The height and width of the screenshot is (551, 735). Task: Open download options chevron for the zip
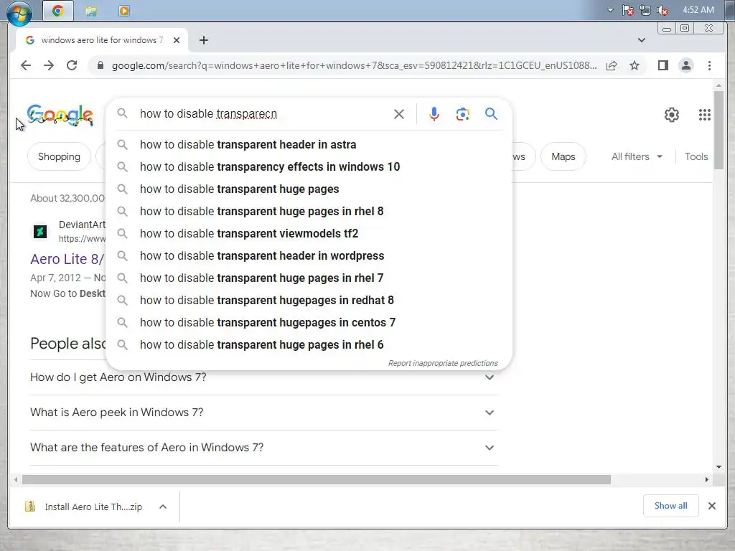click(163, 507)
